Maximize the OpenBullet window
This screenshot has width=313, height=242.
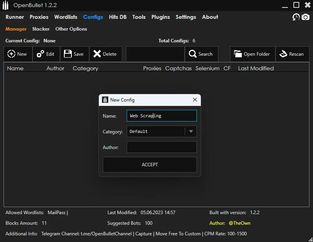296,5
